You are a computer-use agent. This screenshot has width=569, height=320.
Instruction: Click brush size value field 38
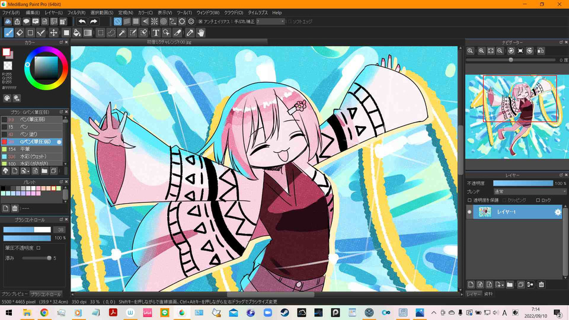click(x=59, y=230)
